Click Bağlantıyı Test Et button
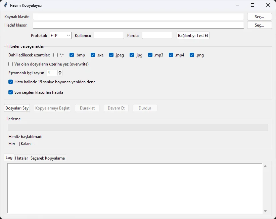Image resolution: width=276 pixels, height=219 pixels. 193,36
